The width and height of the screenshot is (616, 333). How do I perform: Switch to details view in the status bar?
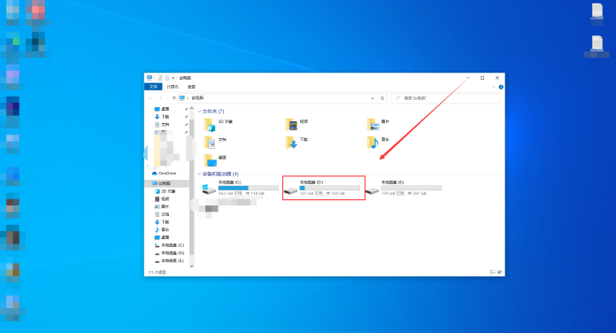[493, 272]
